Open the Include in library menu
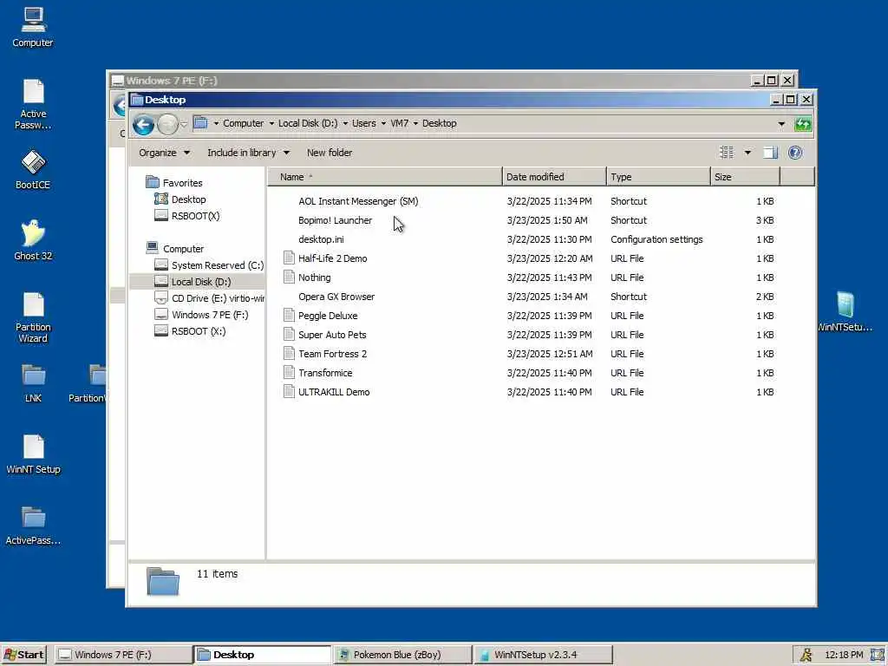Screen dimensions: 888x666 click(x=248, y=153)
